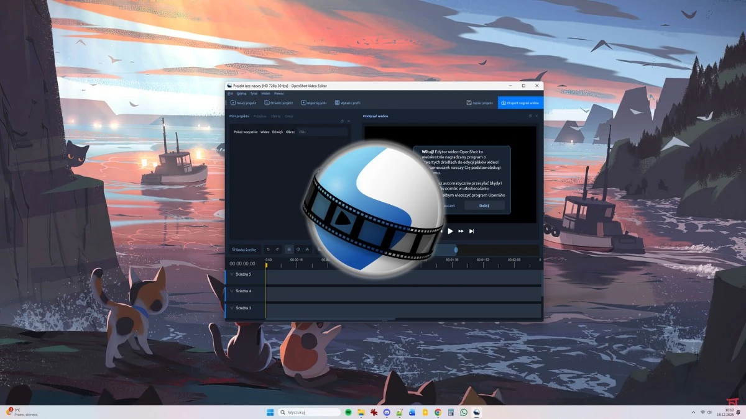Click the timeline zoom slider handle
The image size is (746, 419).
click(456, 250)
